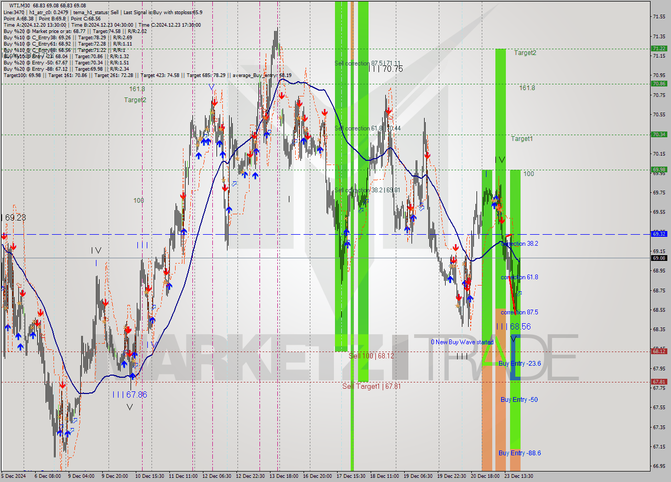Select the 'Sell correction 38.2 | 69.81' label
This screenshot has width=671, height=482.
pos(367,190)
